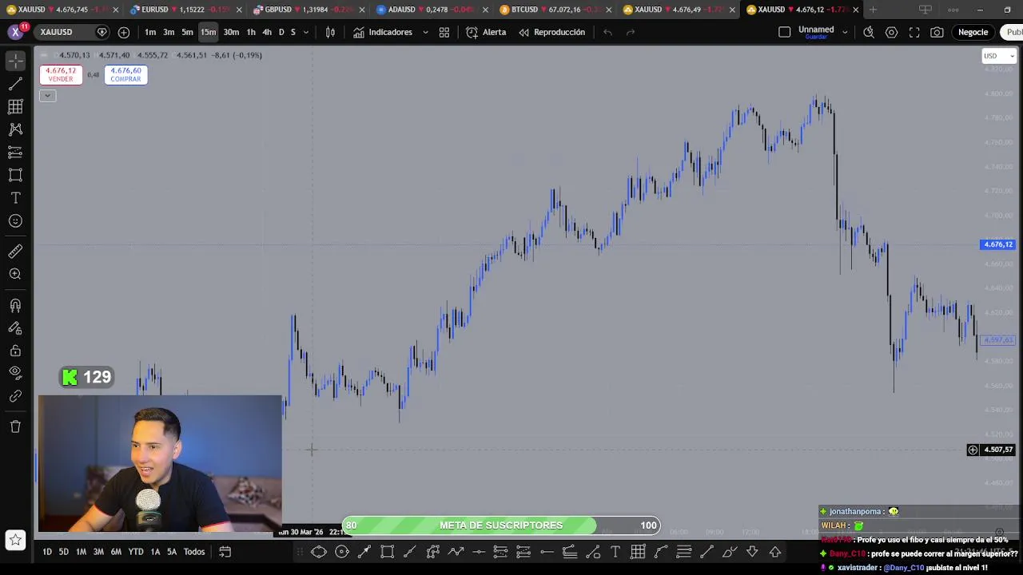This screenshot has height=575, width=1023.
Task: Select the 1M date range
Action: tap(81, 552)
